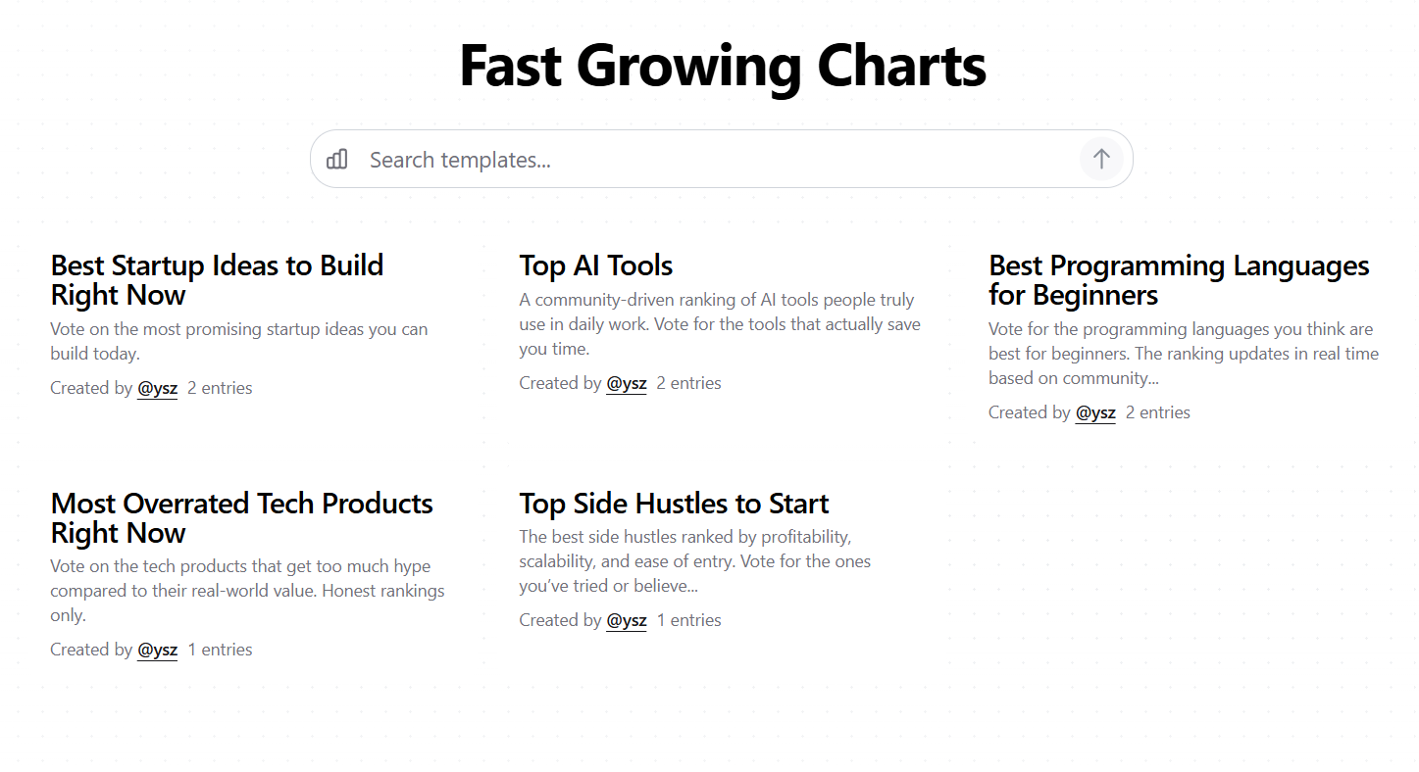Click the bar chart icon in the search bar
The width and height of the screenshot is (1419, 772).
(x=337, y=159)
